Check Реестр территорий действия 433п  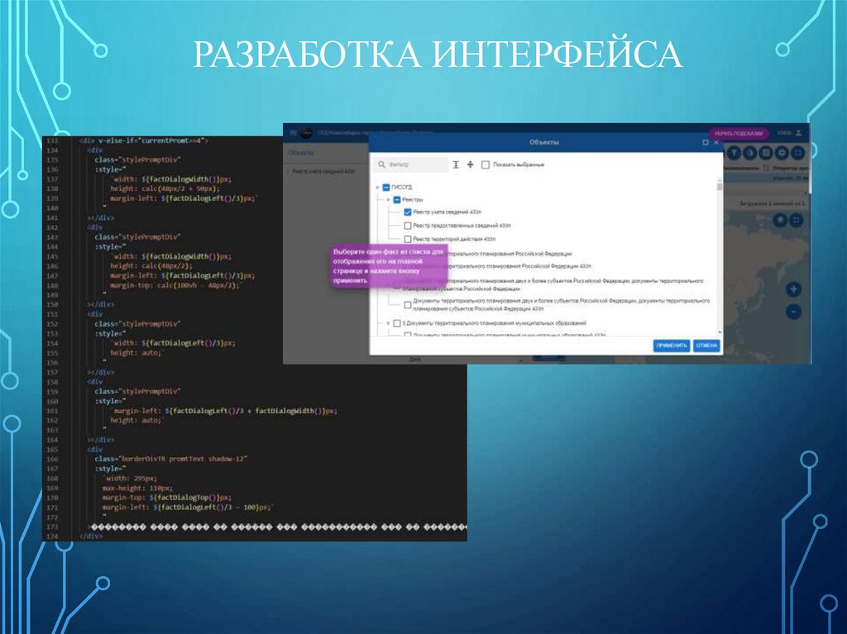(408, 239)
